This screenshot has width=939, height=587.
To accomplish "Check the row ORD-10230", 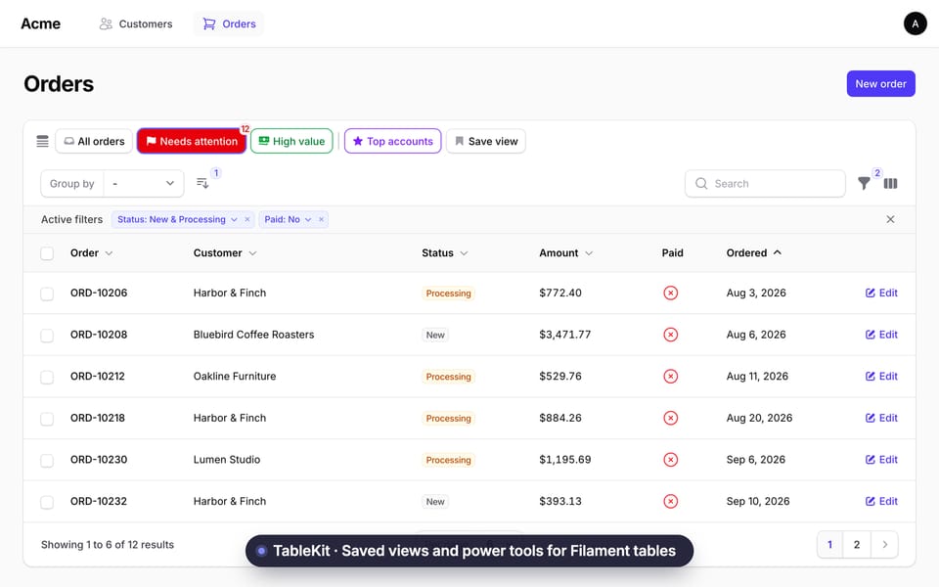I will coord(47,461).
